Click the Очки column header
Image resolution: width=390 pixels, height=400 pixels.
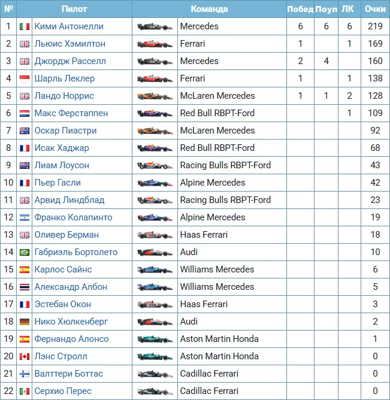(x=375, y=9)
